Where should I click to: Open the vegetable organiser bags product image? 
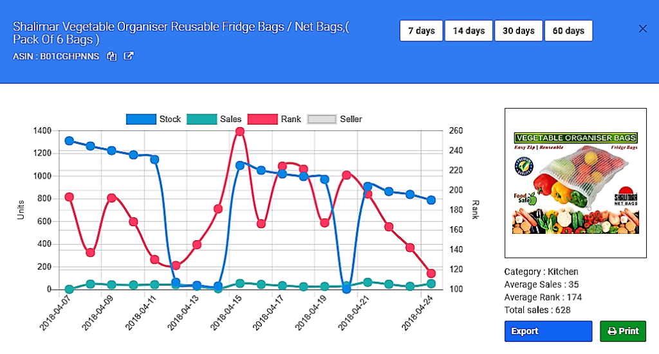[575, 183]
